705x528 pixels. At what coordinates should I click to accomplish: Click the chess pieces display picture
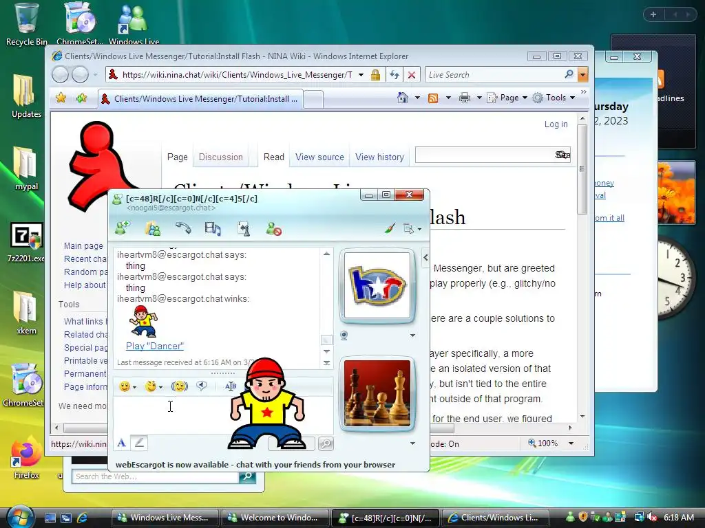point(377,393)
